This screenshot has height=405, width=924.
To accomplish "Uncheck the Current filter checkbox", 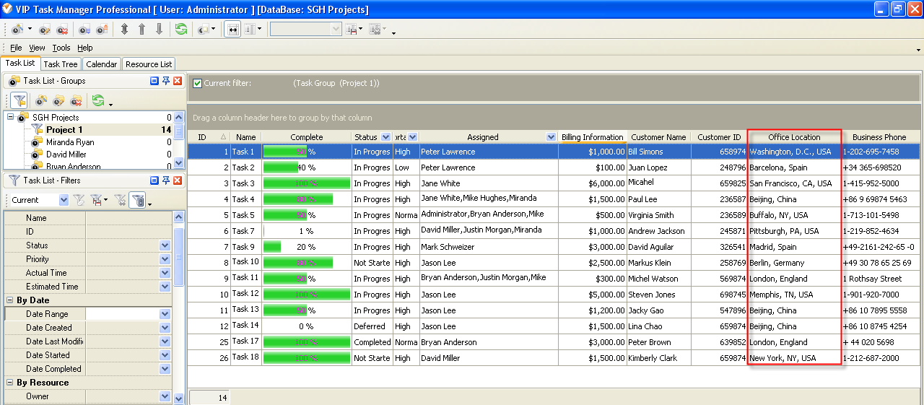I will pyautogui.click(x=197, y=84).
